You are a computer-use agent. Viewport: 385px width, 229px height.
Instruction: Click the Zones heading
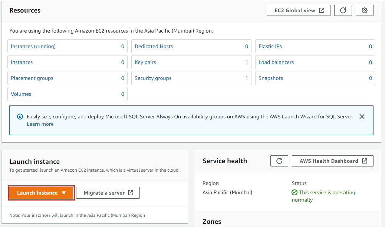click(212, 222)
